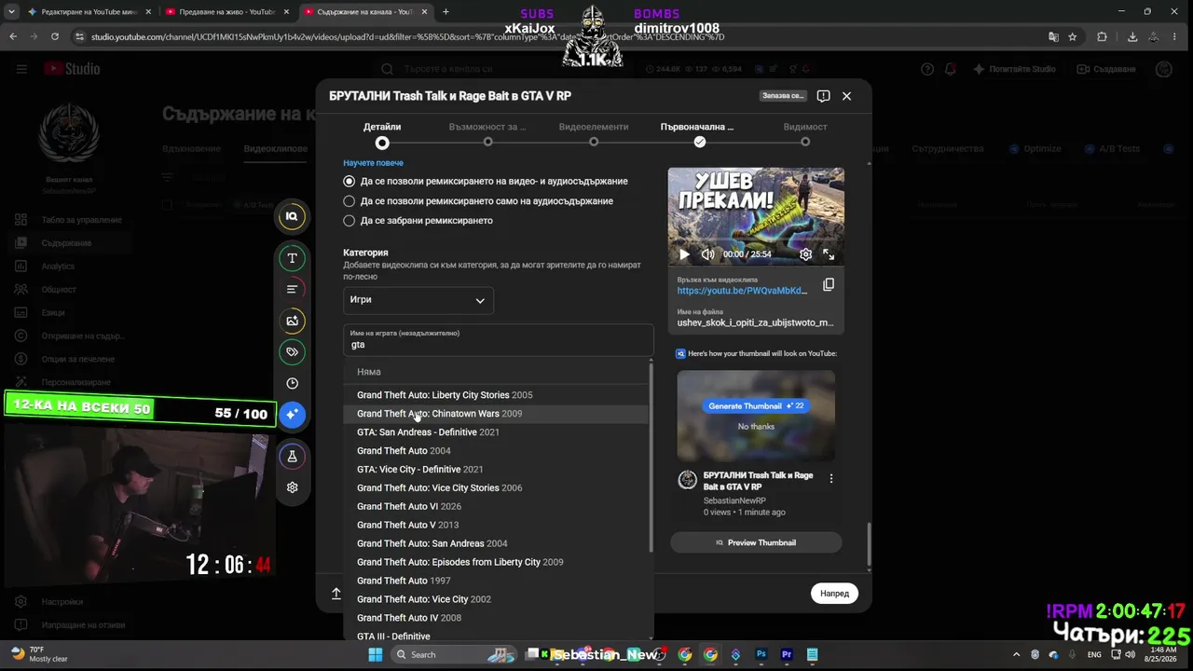The width and height of the screenshot is (1193, 671).
Task: Click the blue AI sparkle button
Action: pos(292,414)
